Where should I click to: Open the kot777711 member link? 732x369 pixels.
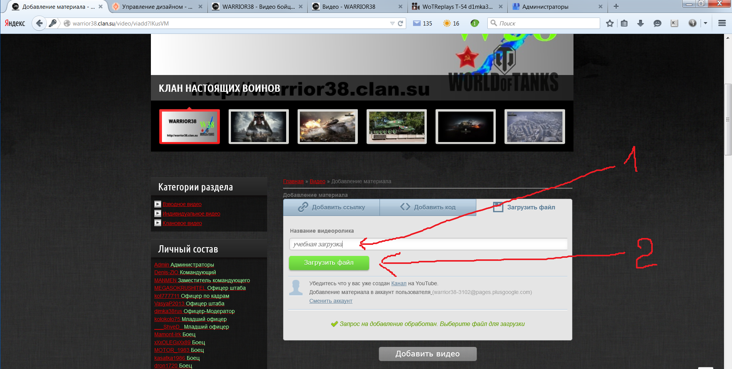tap(167, 296)
